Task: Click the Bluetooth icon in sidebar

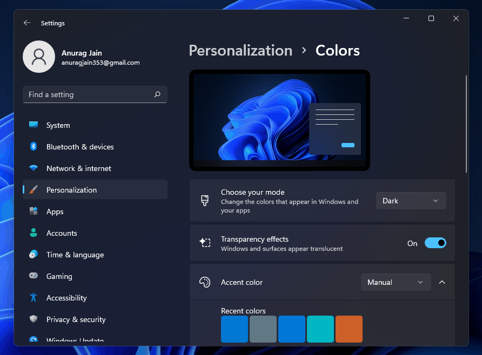Action: click(34, 146)
